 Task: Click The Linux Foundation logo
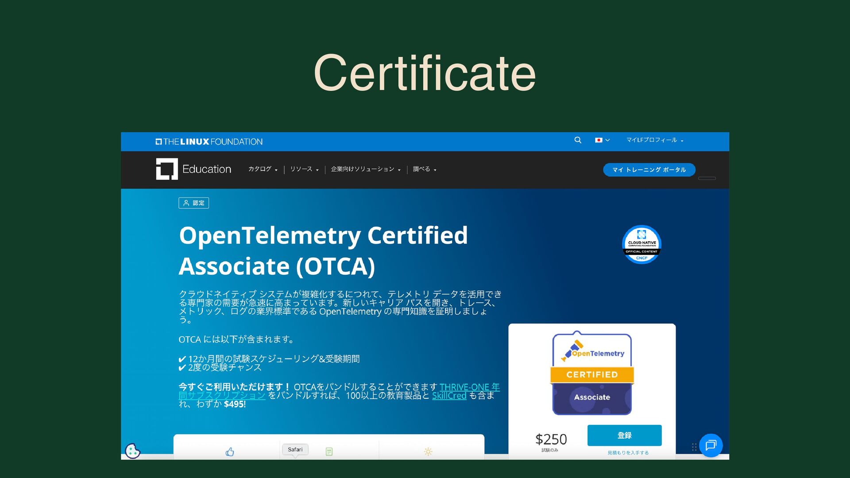[209, 142]
